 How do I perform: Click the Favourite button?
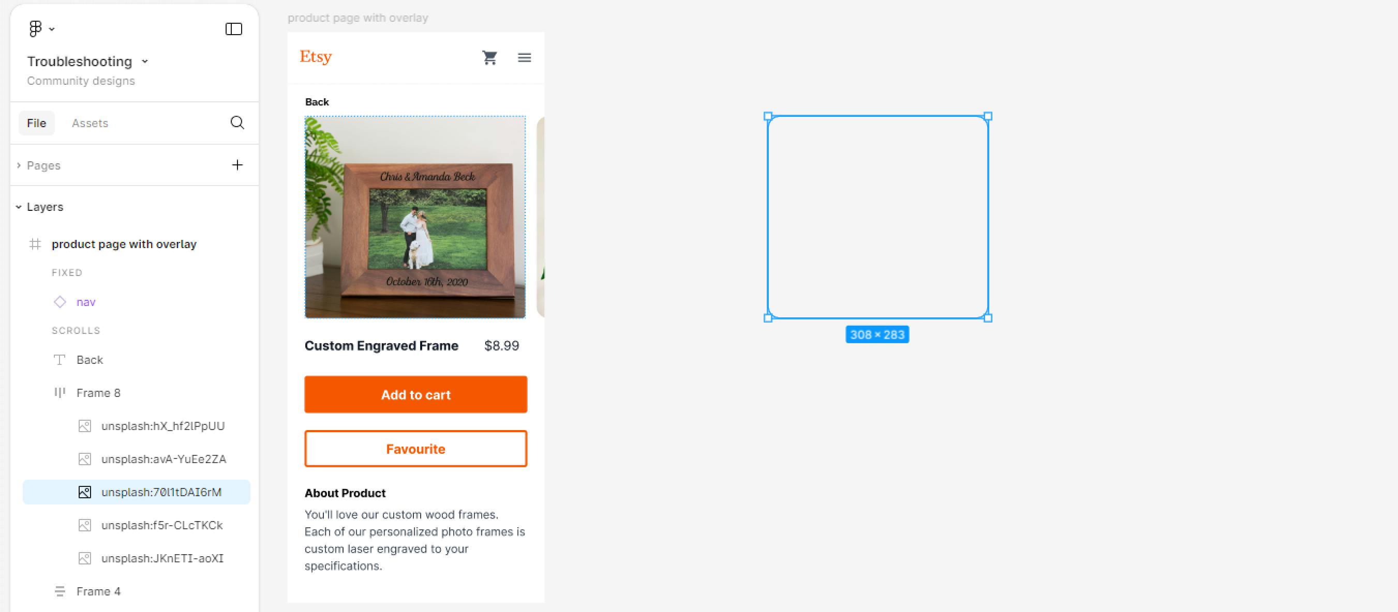pyautogui.click(x=415, y=448)
